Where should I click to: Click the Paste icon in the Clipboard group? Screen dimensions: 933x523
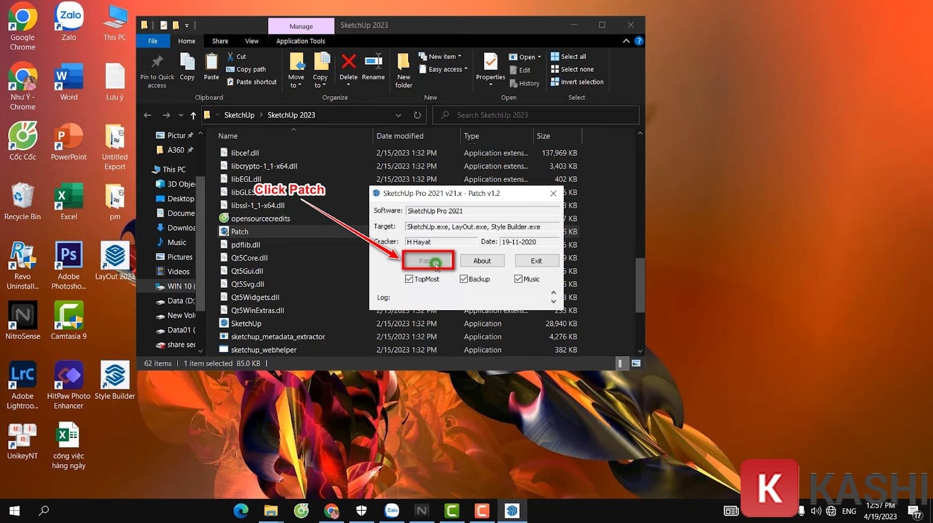pos(211,63)
